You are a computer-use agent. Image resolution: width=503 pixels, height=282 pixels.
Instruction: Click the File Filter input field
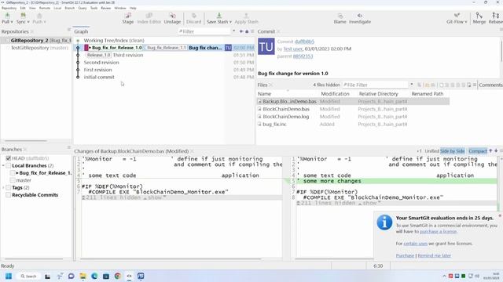coord(376,85)
